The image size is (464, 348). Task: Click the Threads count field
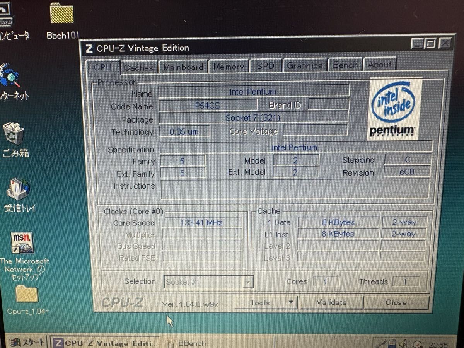406,281
